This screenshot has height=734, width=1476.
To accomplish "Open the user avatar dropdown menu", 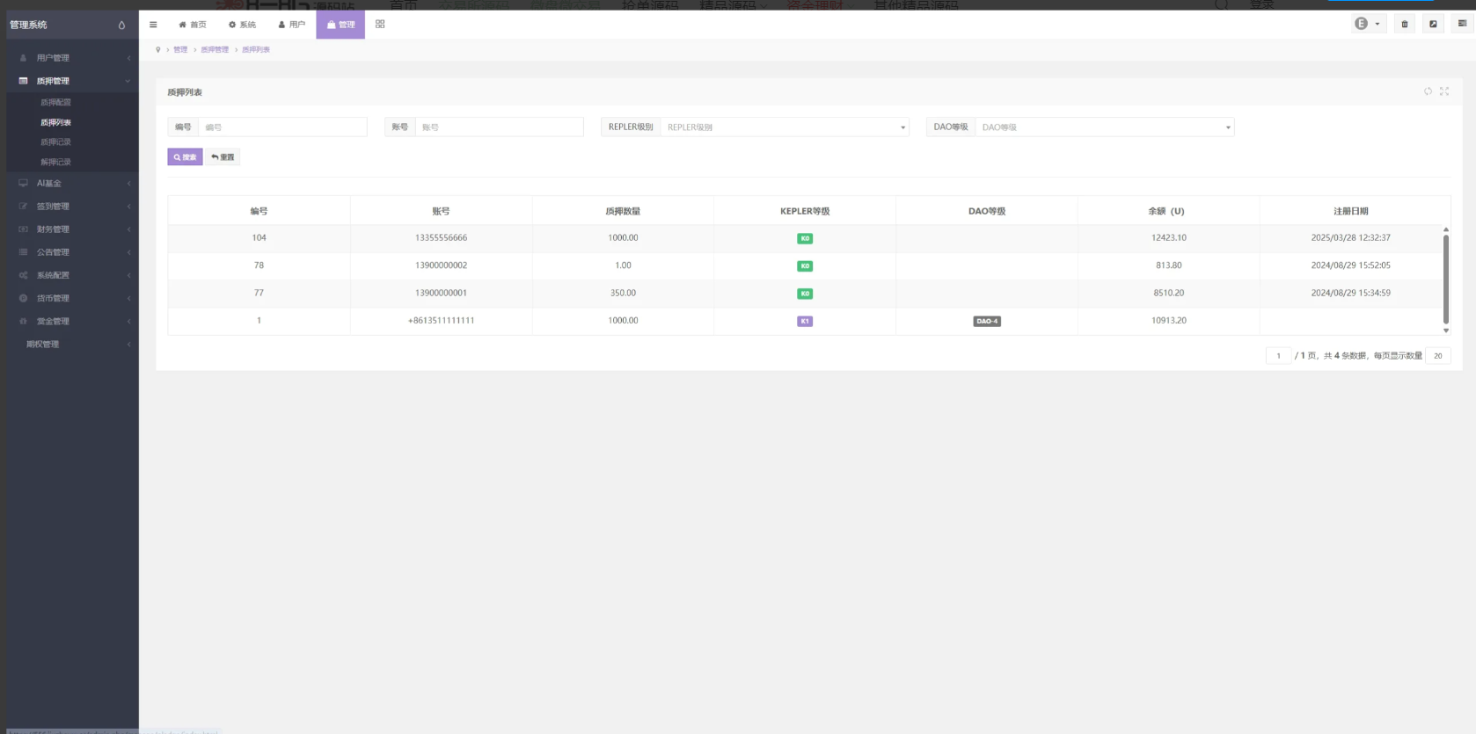I will click(1368, 24).
